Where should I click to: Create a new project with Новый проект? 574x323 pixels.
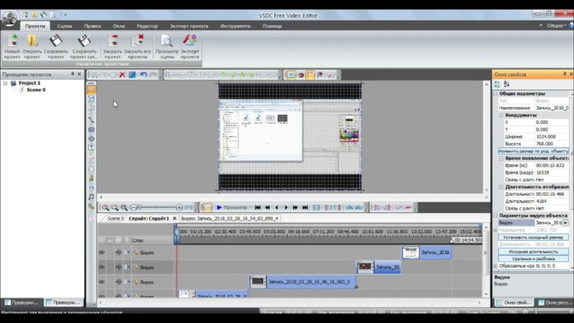[x=12, y=47]
